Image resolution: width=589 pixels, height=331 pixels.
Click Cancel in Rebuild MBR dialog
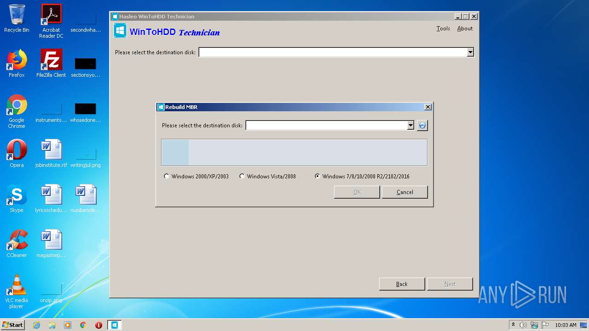[405, 192]
